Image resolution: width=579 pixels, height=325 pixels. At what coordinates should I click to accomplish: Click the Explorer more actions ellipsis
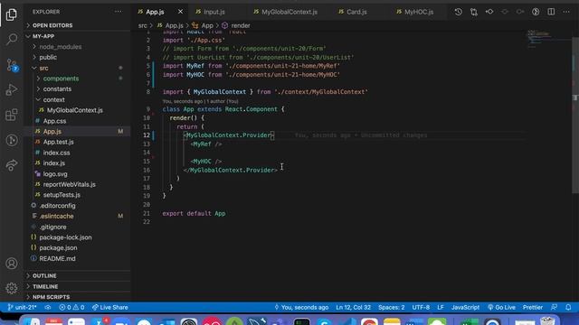pos(119,12)
